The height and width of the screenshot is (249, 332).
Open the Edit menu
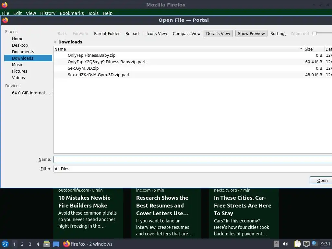click(18, 13)
